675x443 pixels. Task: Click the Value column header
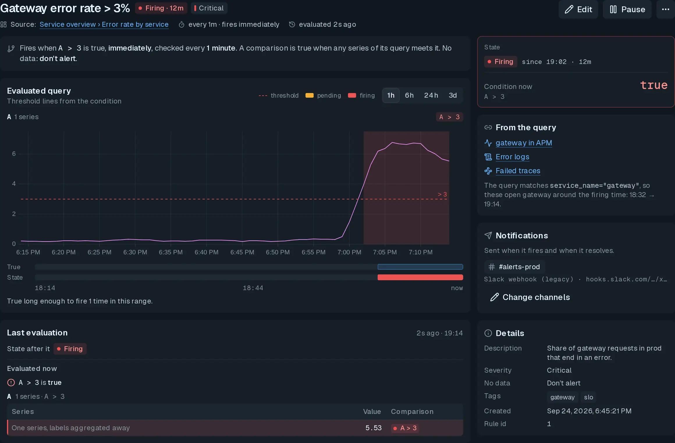tap(372, 412)
